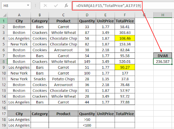Image resolution: width=174 pixels, height=129 pixels.
Task: Select the Potato Chips product cell
Action: pyautogui.click(x=64, y=79)
